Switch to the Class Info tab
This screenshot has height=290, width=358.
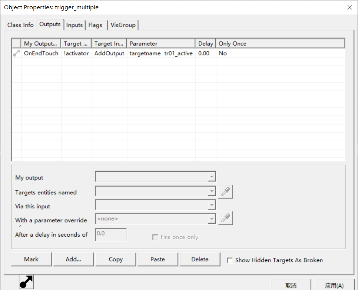(x=20, y=25)
